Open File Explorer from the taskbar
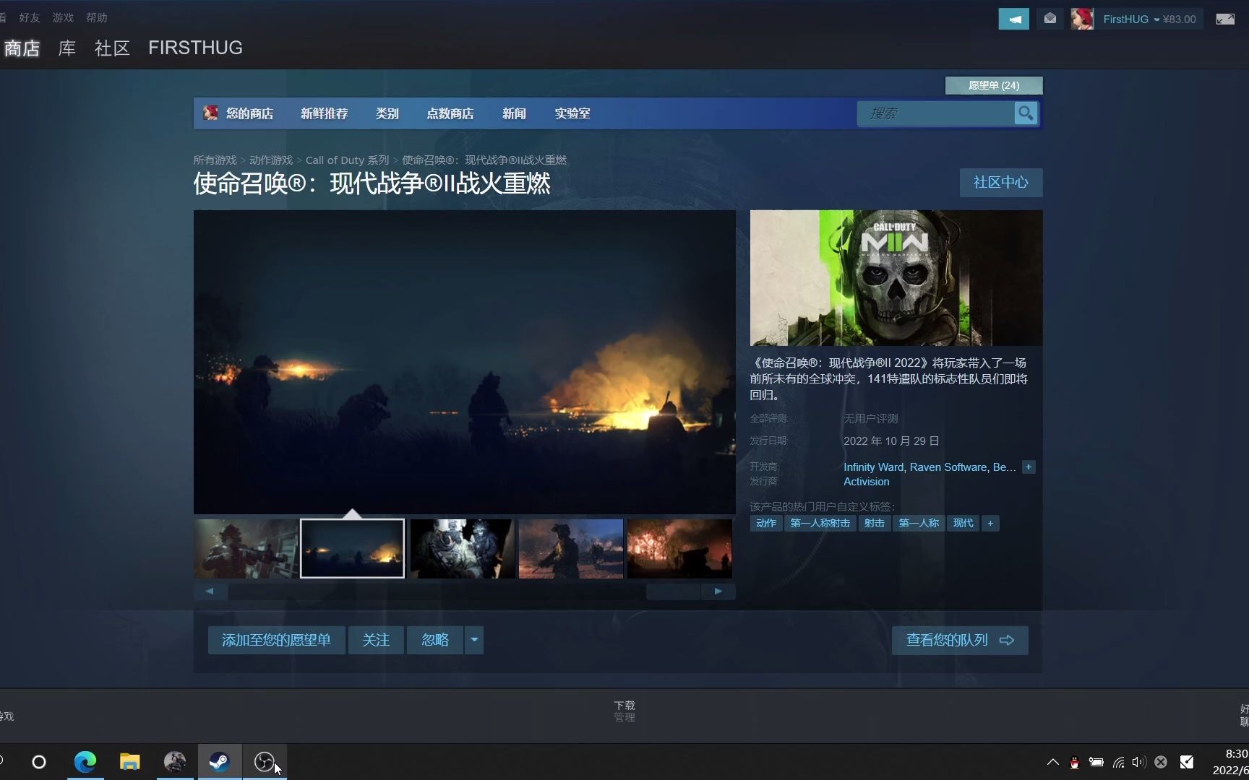Screen dimensions: 1249x780 [x=130, y=761]
